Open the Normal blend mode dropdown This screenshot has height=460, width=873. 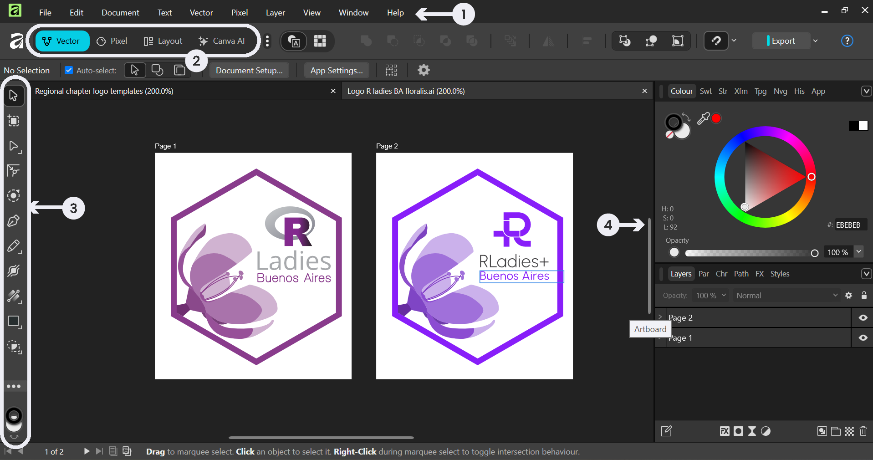pyautogui.click(x=786, y=296)
